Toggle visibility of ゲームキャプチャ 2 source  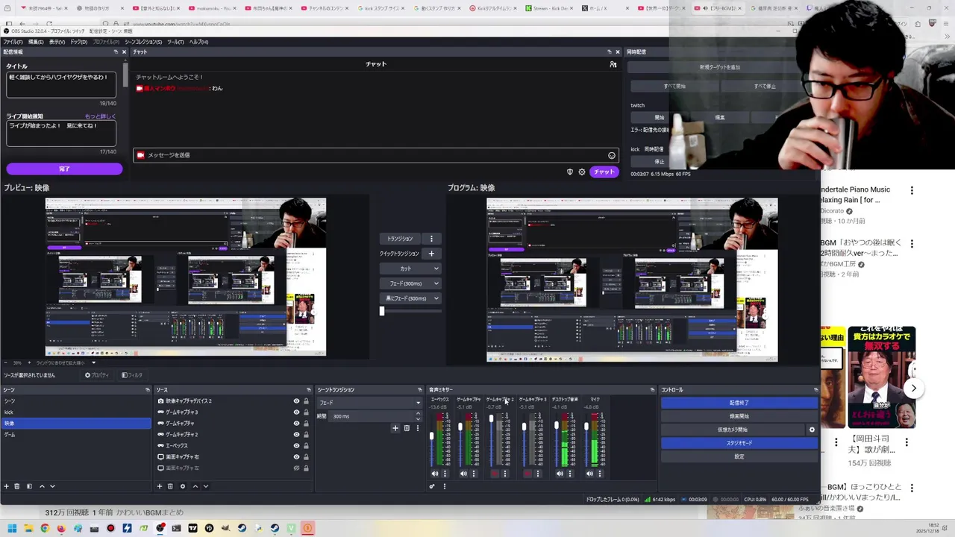296,435
